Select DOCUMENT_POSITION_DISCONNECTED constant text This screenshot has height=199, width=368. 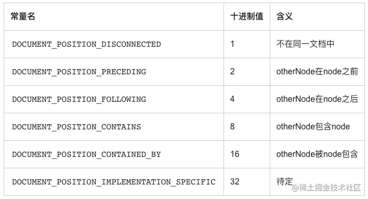[x=86, y=44]
